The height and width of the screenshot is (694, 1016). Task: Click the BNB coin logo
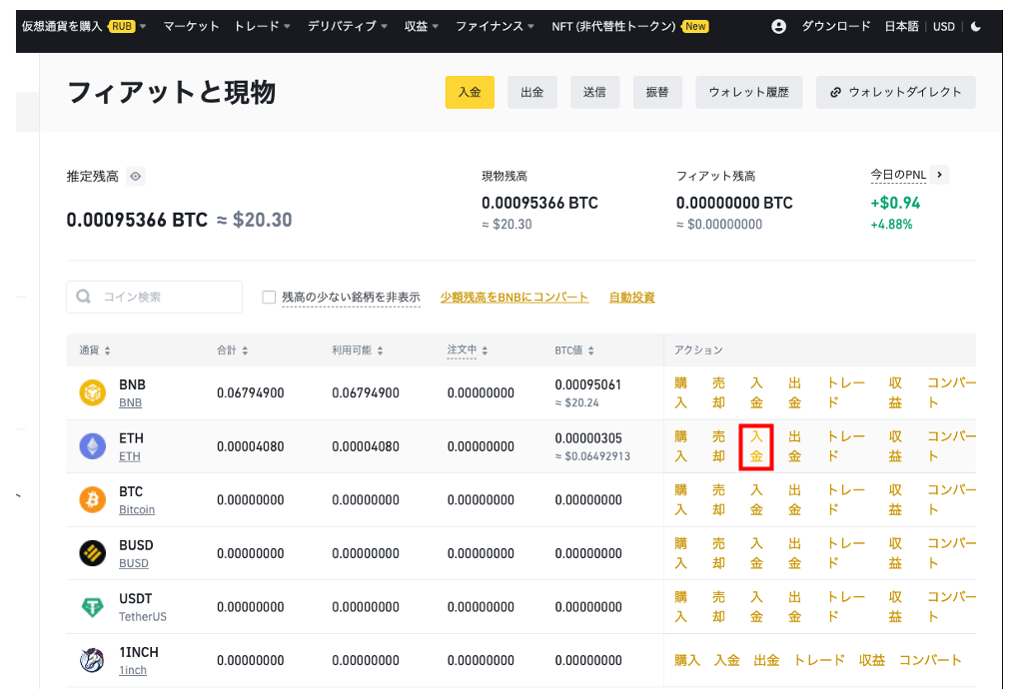point(93,393)
